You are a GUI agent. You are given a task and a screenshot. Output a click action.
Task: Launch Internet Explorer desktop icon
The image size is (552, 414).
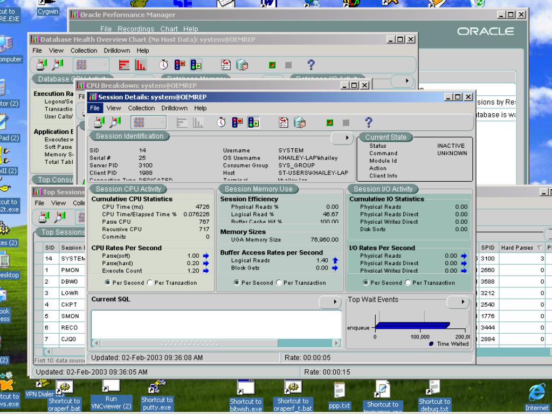point(537,397)
